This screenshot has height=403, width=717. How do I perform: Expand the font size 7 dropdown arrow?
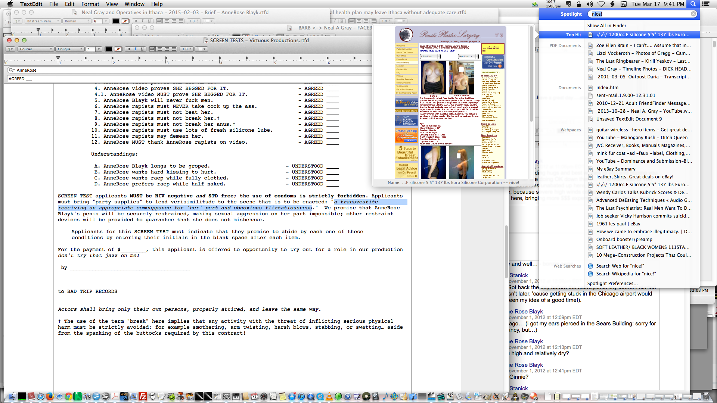(x=99, y=49)
